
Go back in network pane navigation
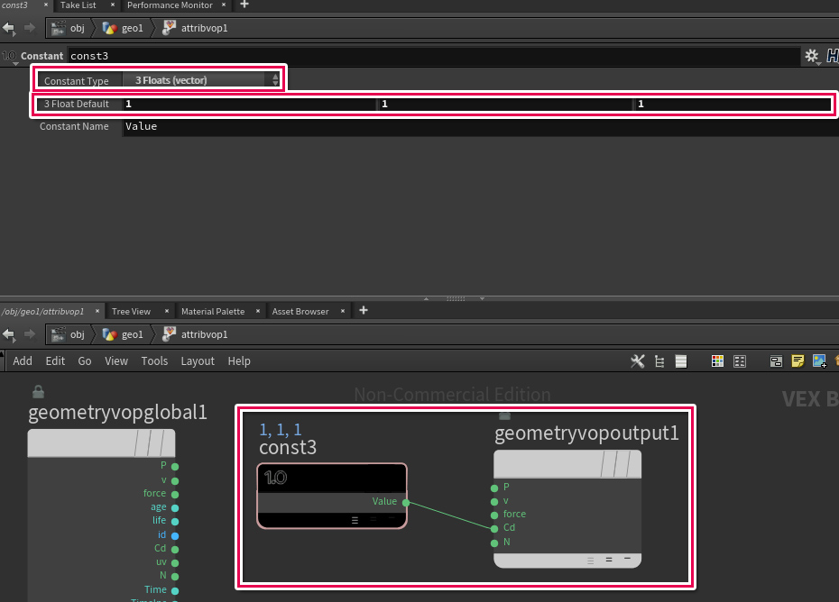tap(8, 334)
